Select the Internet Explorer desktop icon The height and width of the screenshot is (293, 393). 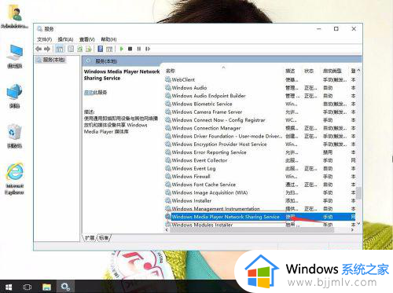coord(15,178)
